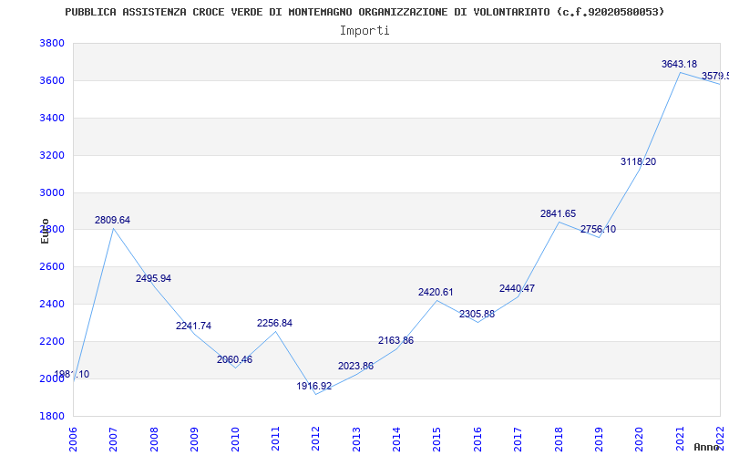The width and height of the screenshot is (729, 456).
Task: Click the 2019 year axis label
Action: point(599,439)
